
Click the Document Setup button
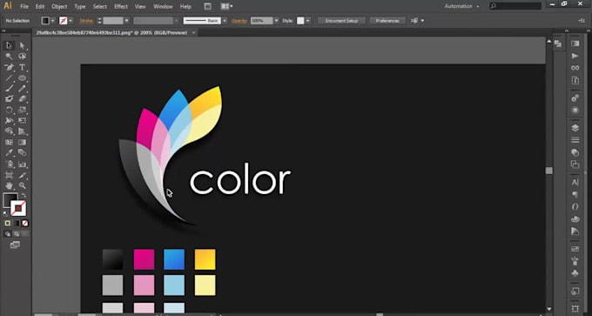click(x=341, y=21)
